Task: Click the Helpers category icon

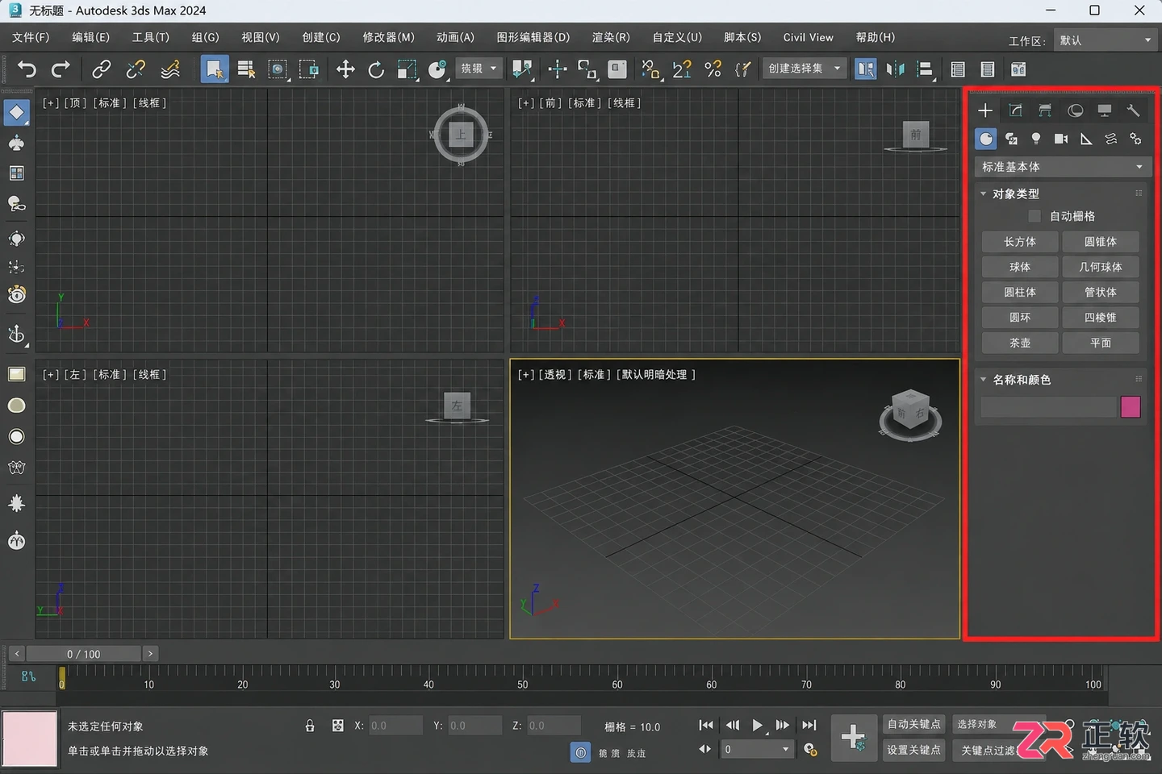Action: coord(1086,139)
